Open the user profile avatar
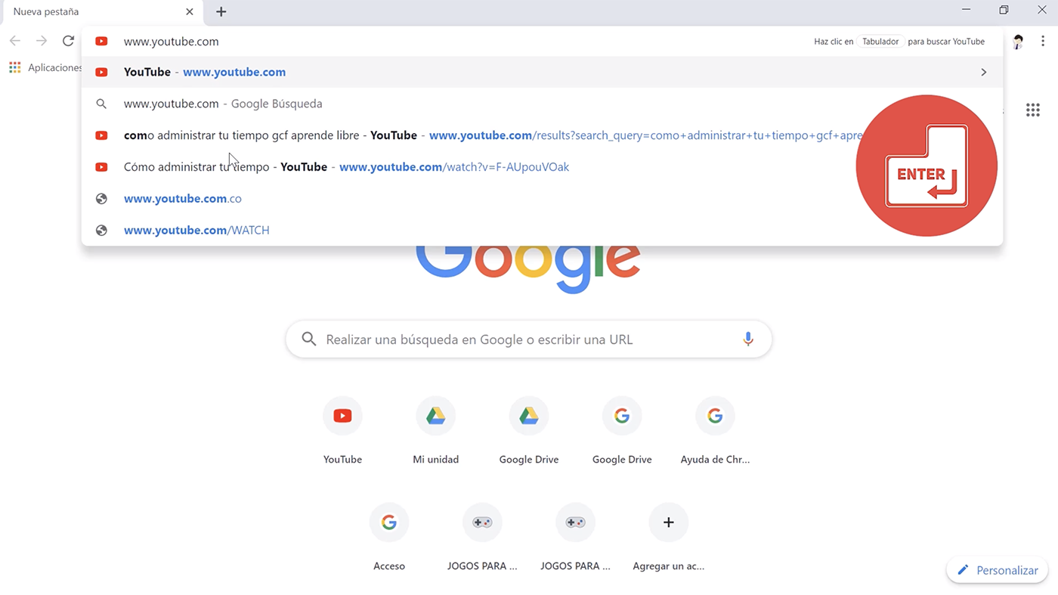 point(1018,42)
